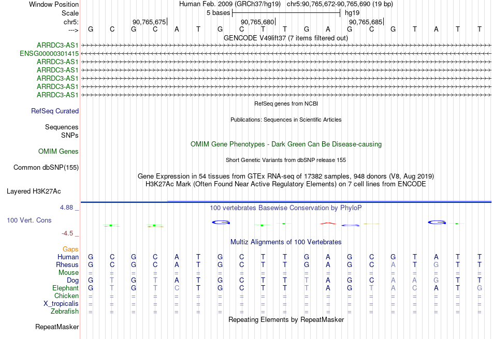This screenshot has height=339, width=492.
Task: Click the 5 bases scale label
Action: (219, 13)
